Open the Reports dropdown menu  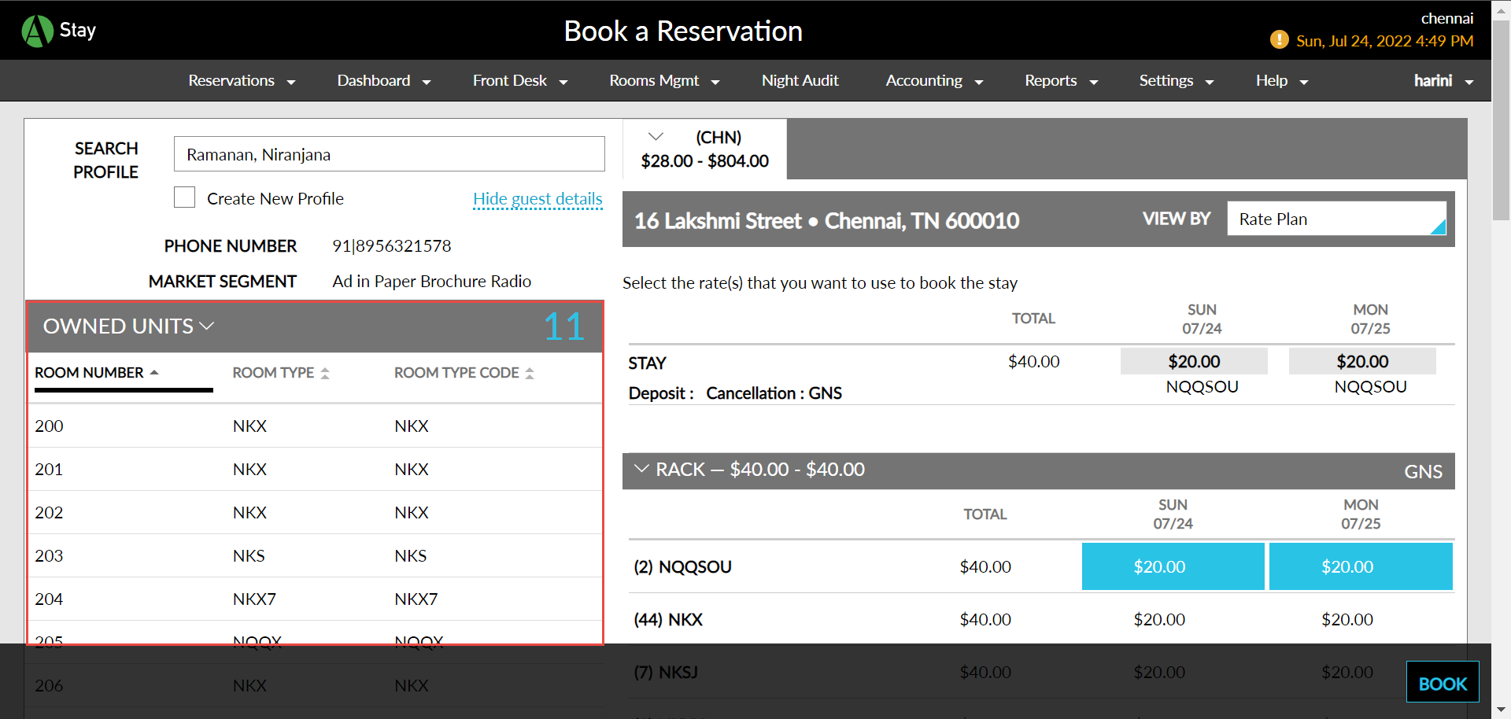point(1061,80)
